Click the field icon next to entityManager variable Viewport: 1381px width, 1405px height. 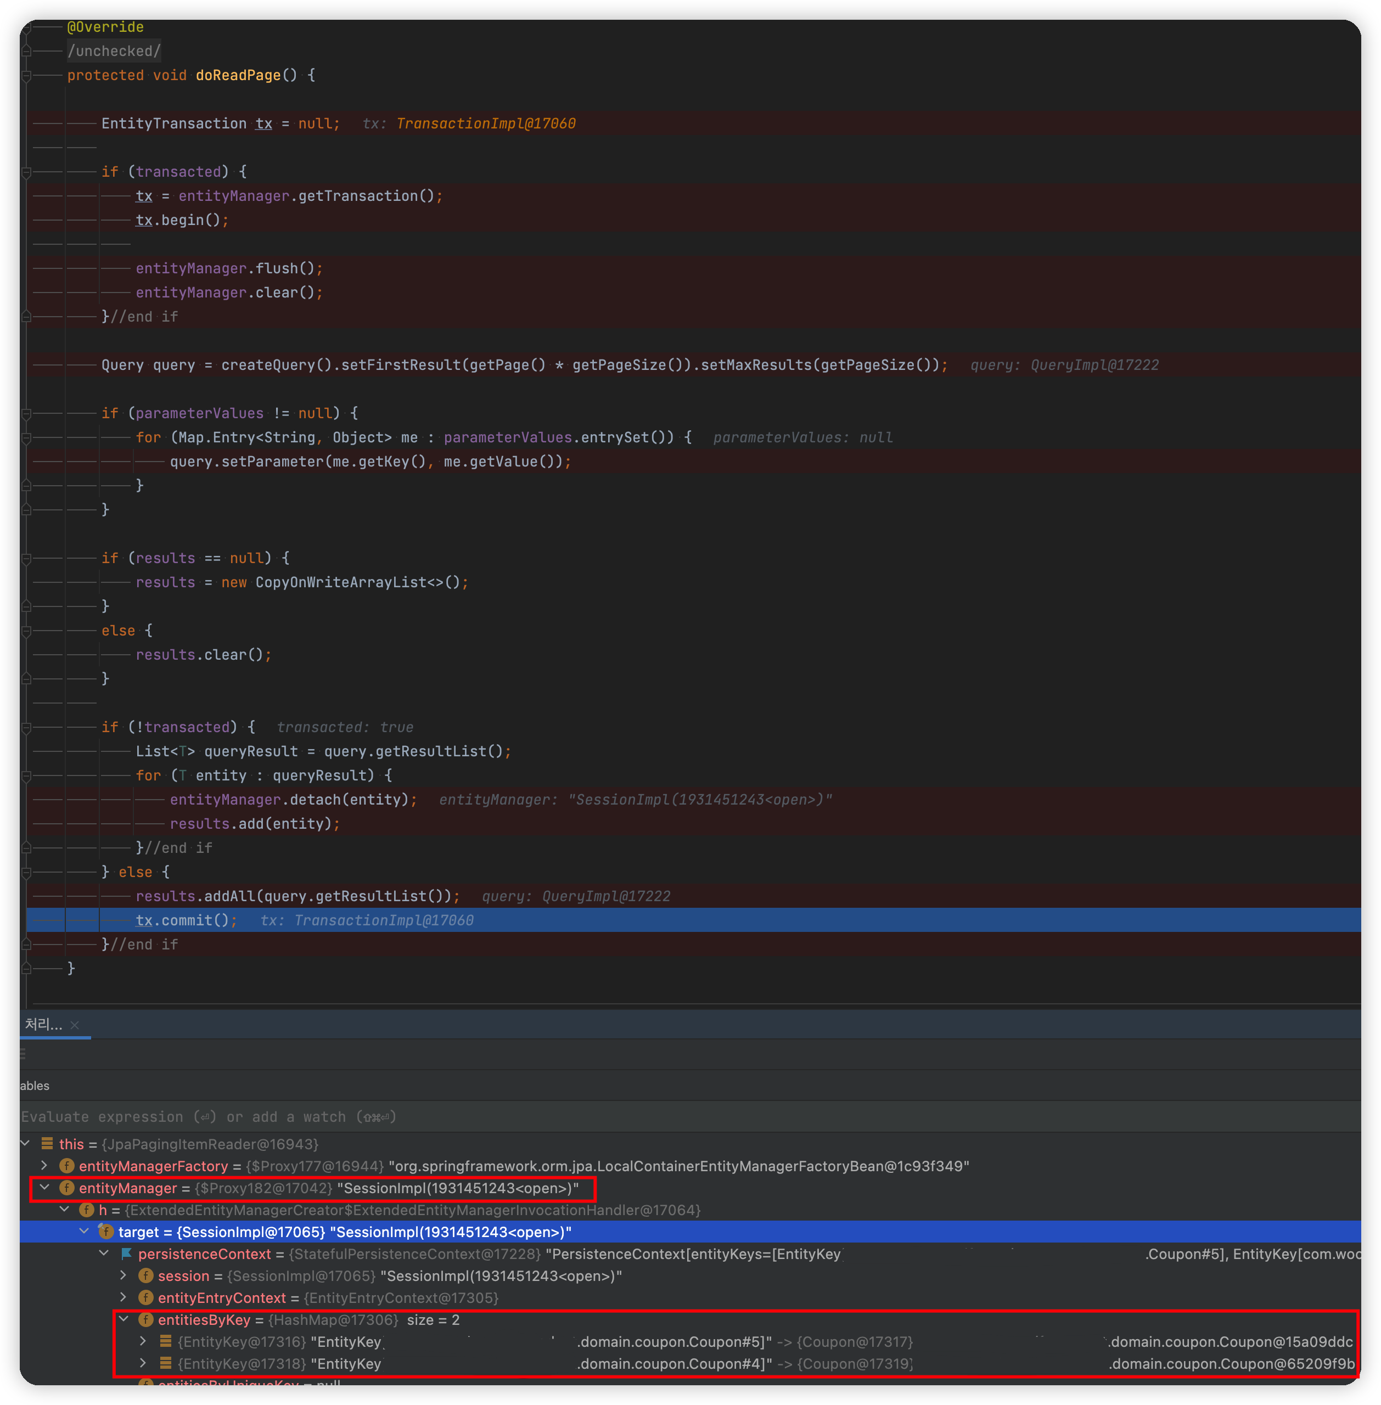[67, 1188]
